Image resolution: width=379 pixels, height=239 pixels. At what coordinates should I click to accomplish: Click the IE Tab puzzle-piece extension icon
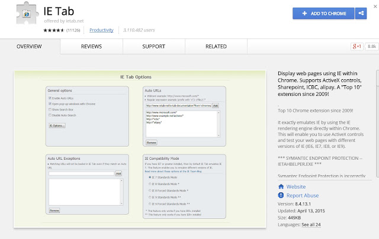pos(27,13)
